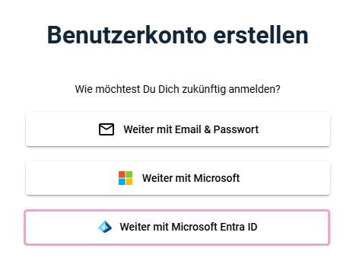
Task: Click the four-color Microsoft logo
Action: (126, 178)
